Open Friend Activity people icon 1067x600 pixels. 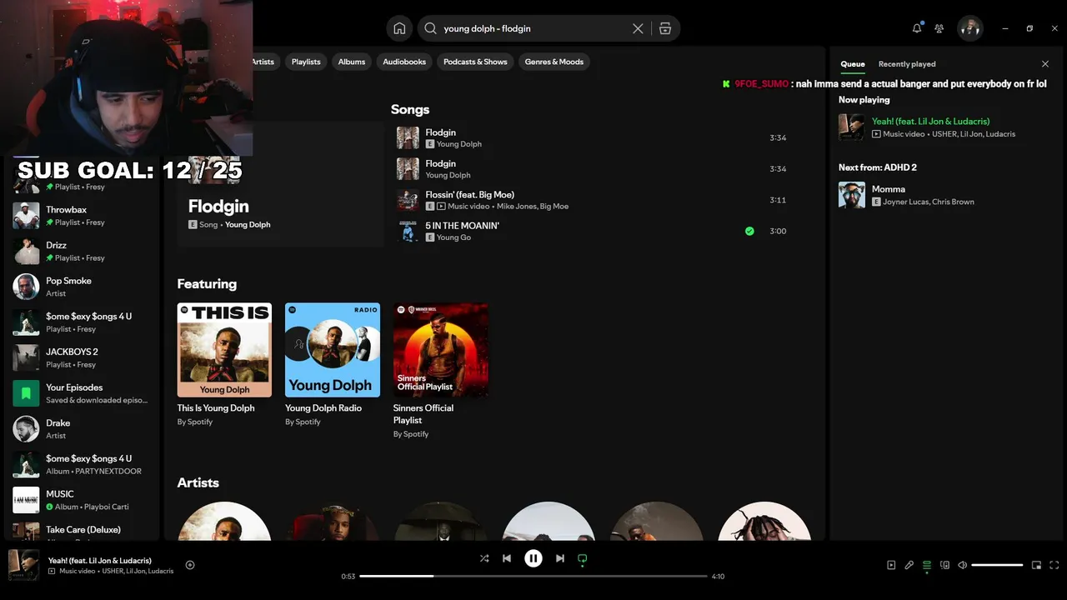[x=939, y=28]
